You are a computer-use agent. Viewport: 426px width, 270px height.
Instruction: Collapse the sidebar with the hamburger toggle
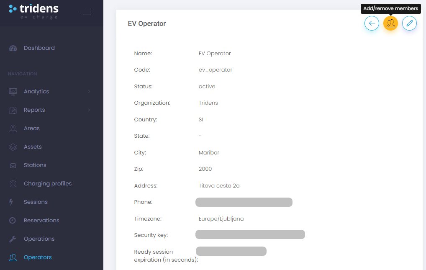click(85, 12)
